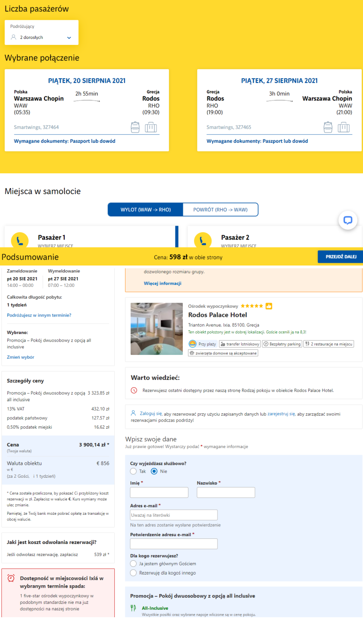363x620 pixels.
Task: Click the PRZEJDŹ DALEJ button
Action: click(340, 257)
